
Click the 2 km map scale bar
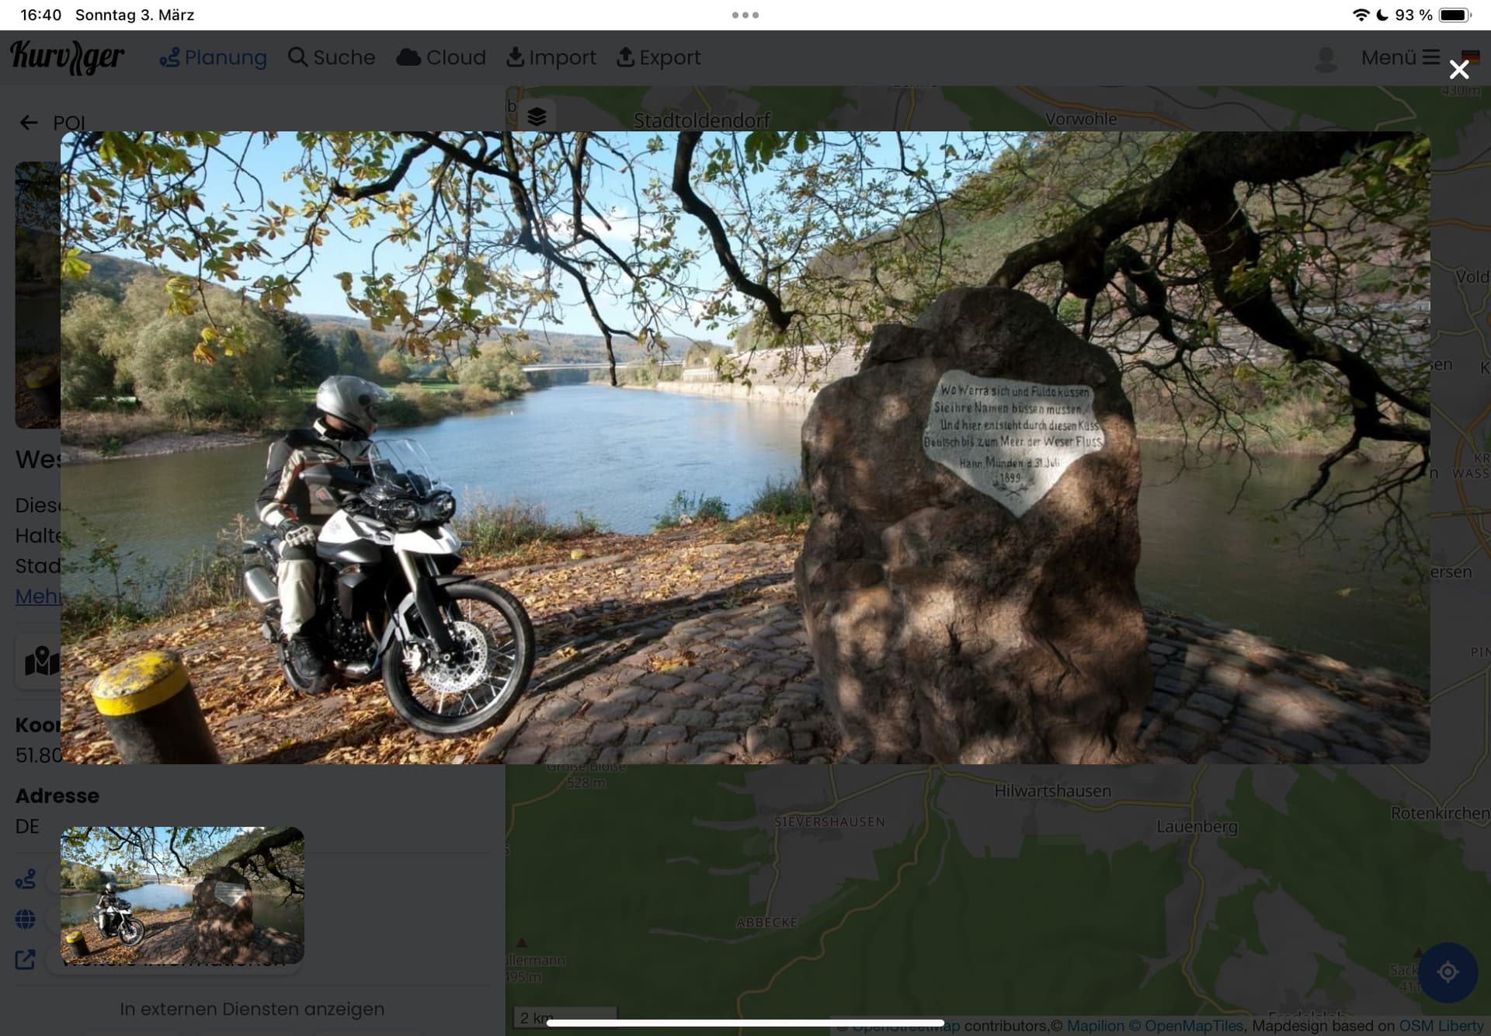coord(565,1018)
